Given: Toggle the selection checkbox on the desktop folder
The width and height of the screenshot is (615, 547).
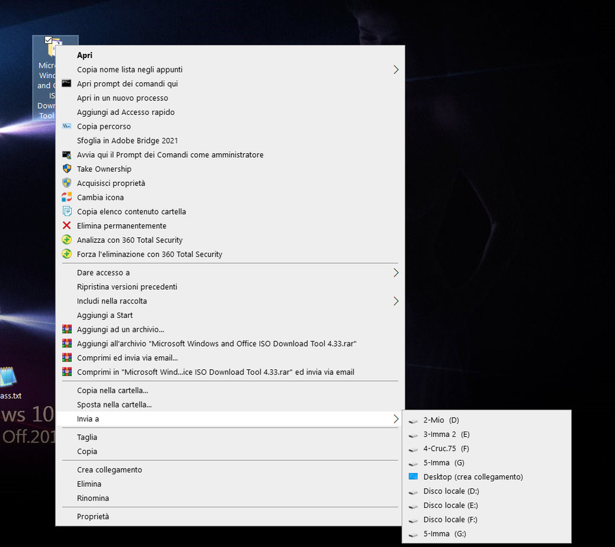Looking at the screenshot, I should tap(49, 40).
